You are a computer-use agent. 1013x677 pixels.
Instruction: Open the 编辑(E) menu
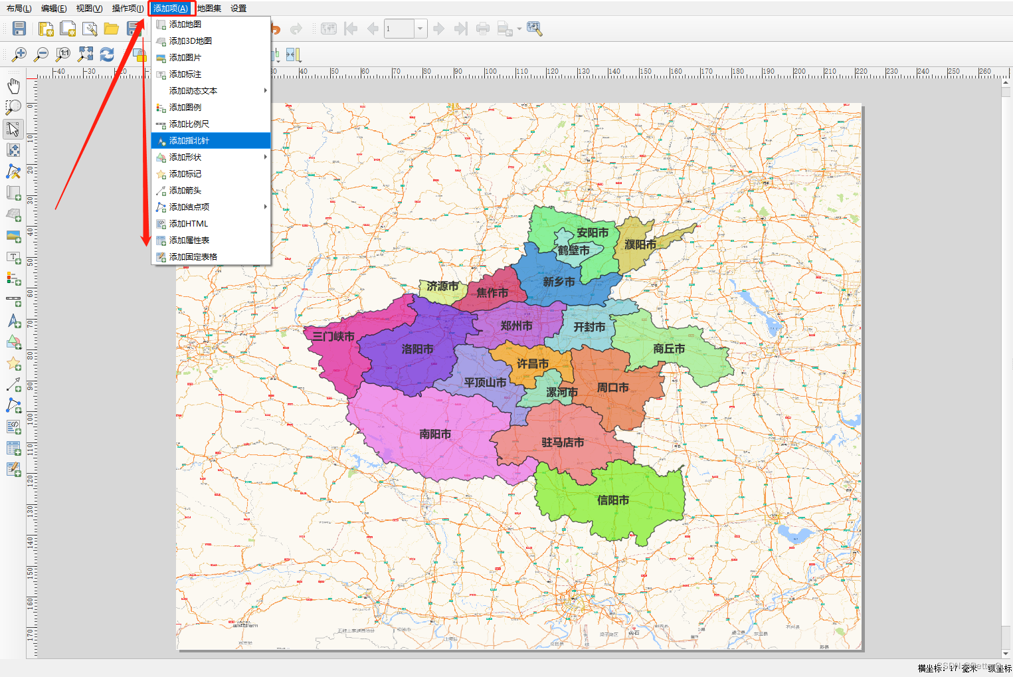pos(54,9)
